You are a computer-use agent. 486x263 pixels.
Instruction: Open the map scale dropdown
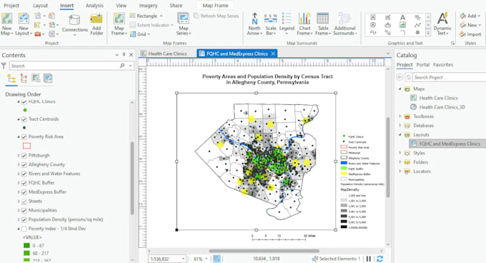tap(184, 259)
